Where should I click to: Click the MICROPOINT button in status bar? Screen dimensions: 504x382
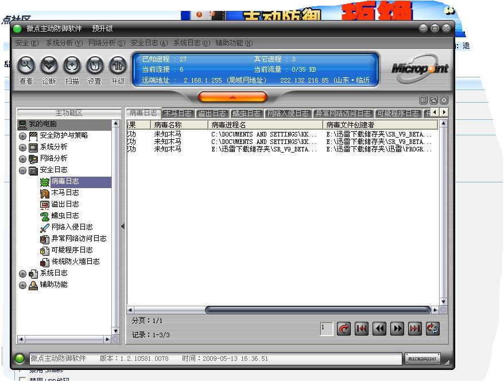click(x=422, y=358)
